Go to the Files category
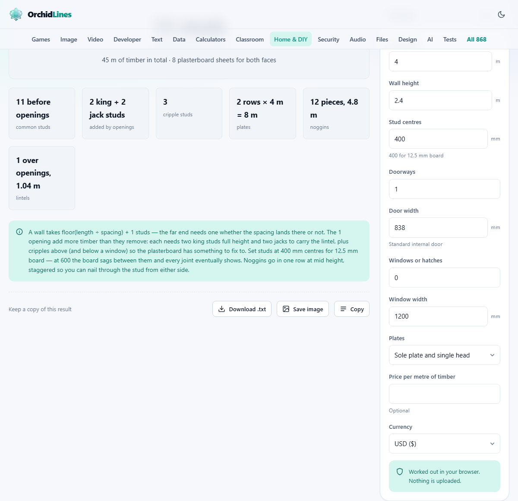Screen dimensions: 518x501 point(382,39)
